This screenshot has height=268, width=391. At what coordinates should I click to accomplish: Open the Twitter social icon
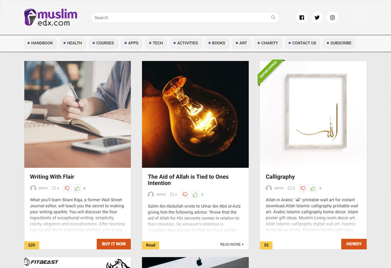click(x=317, y=18)
